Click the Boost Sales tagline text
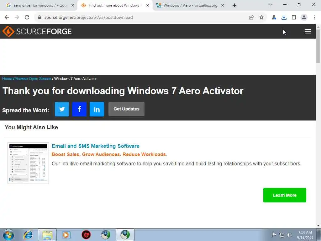Image resolution: width=321 pixels, height=241 pixels. (x=109, y=154)
